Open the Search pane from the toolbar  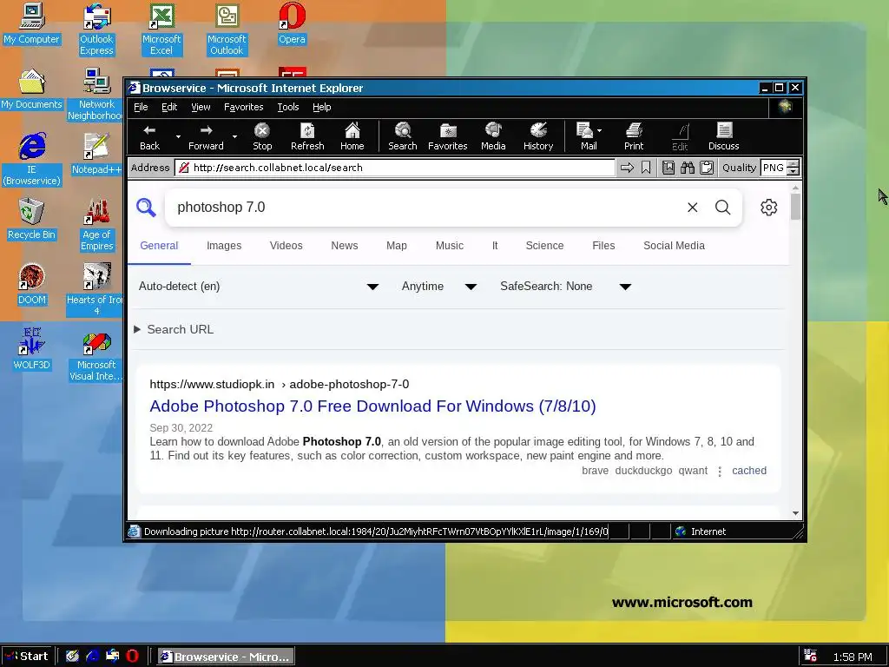[x=403, y=136]
